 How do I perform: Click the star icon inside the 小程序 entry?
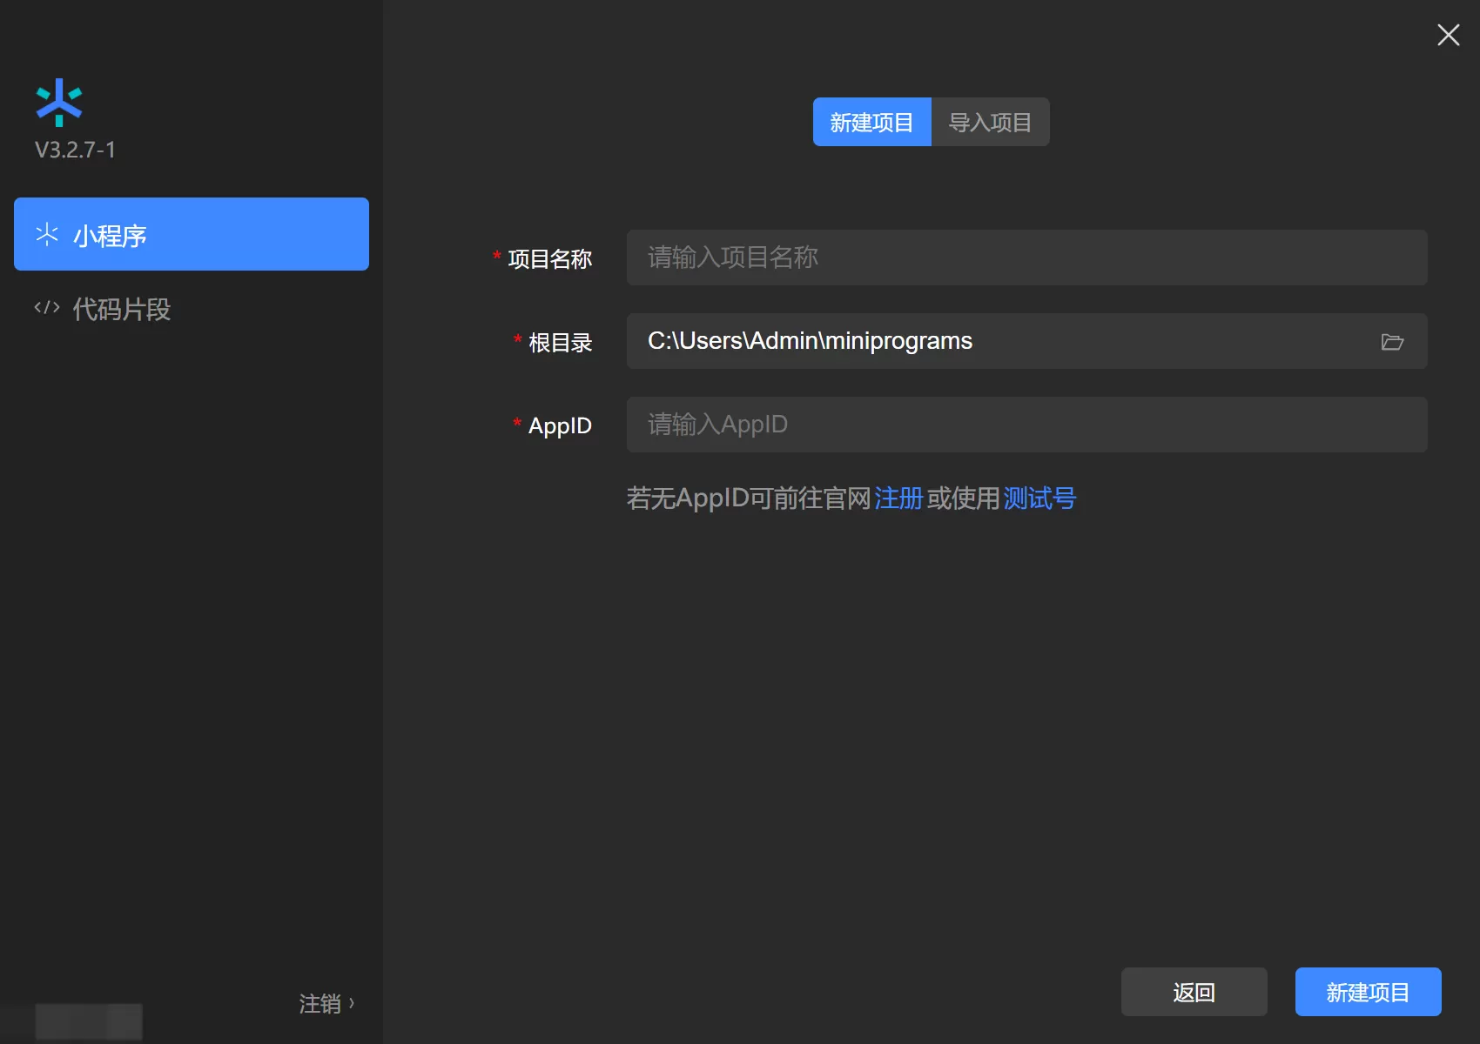46,234
